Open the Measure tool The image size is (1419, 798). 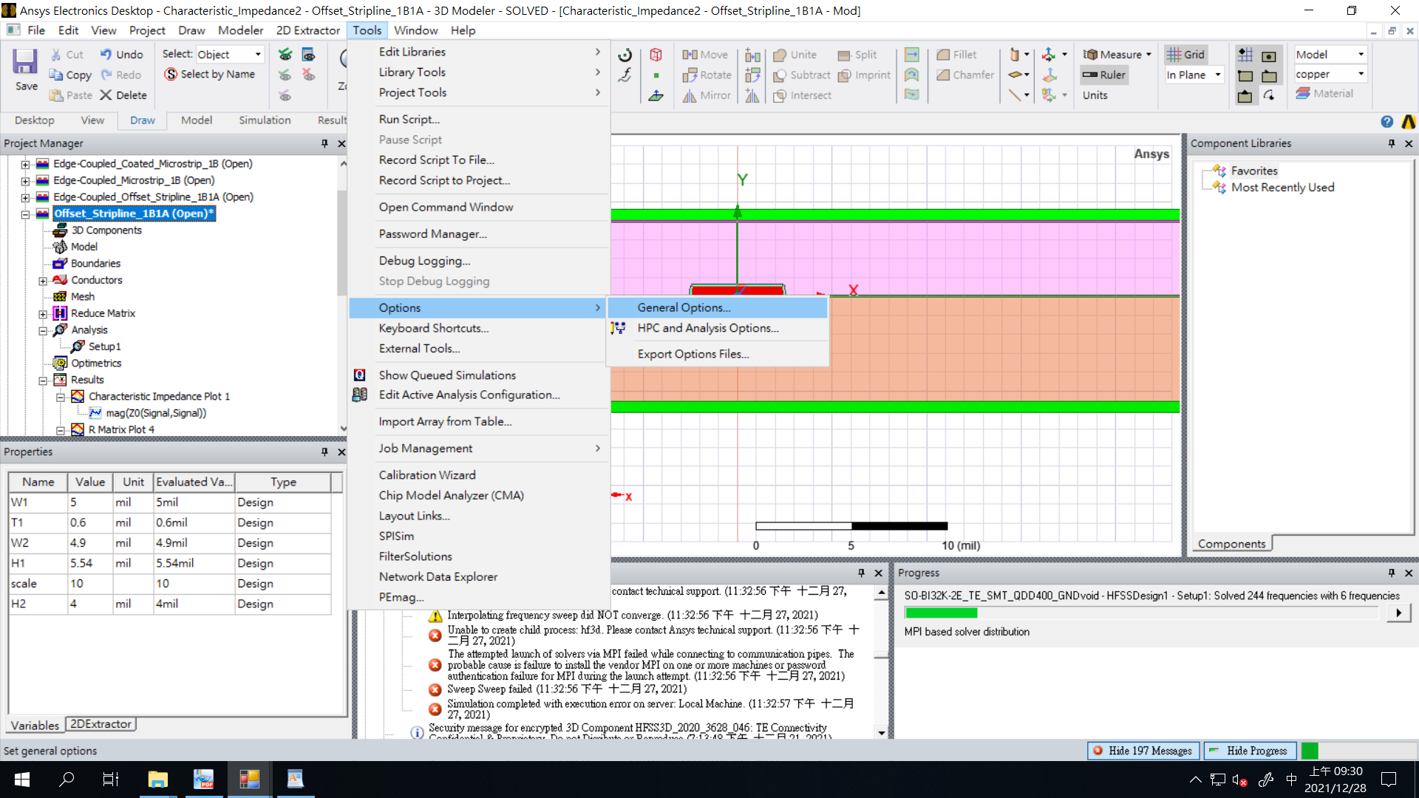tap(1117, 55)
